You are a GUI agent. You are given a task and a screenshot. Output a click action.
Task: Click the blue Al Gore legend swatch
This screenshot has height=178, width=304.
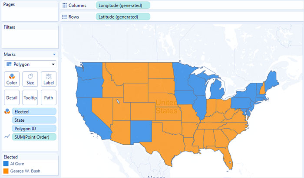6,164
